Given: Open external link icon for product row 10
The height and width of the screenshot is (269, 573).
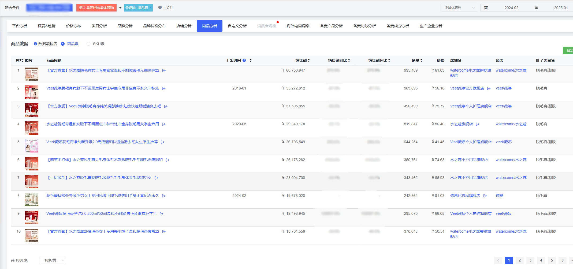Looking at the screenshot, I should [x=164, y=232].
